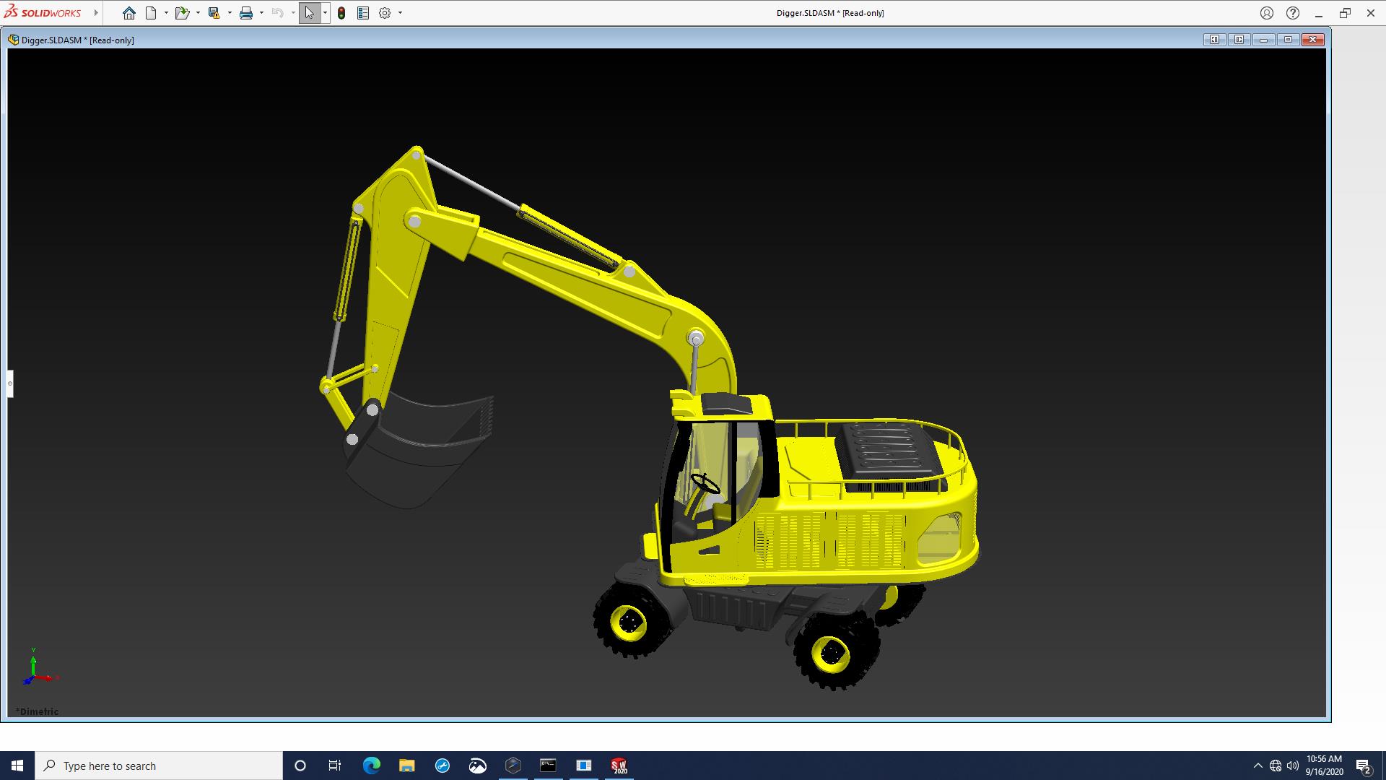1386x780 pixels.
Task: Click the user login account icon
Action: pyautogui.click(x=1267, y=13)
